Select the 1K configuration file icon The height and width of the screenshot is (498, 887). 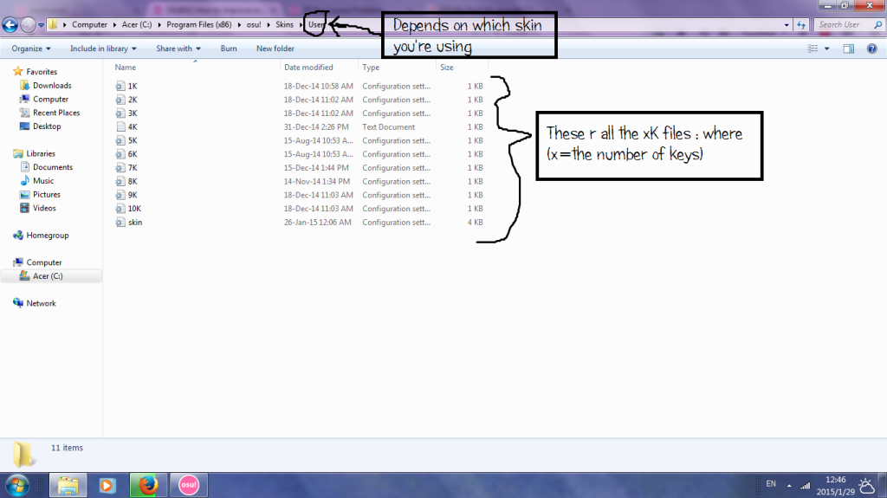tap(120, 86)
